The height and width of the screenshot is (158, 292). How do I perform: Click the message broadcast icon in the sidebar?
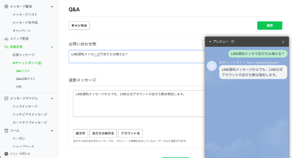[x=6, y=7]
